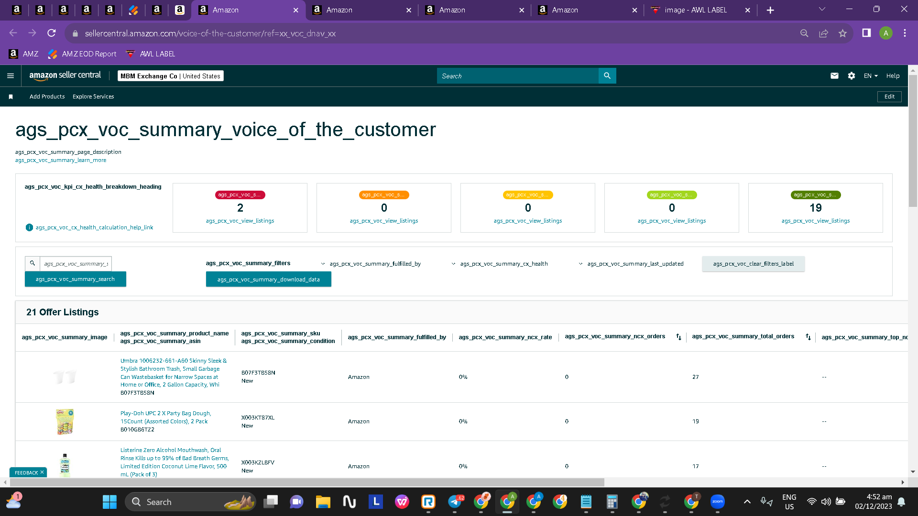This screenshot has height=516, width=918.
Task: Click the bookmark icon beside Add Products
Action: [x=11, y=97]
